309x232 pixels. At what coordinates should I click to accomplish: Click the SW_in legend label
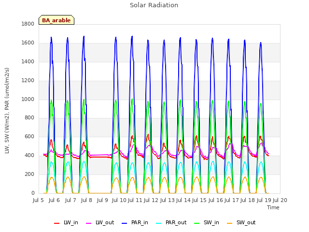click(x=211, y=223)
